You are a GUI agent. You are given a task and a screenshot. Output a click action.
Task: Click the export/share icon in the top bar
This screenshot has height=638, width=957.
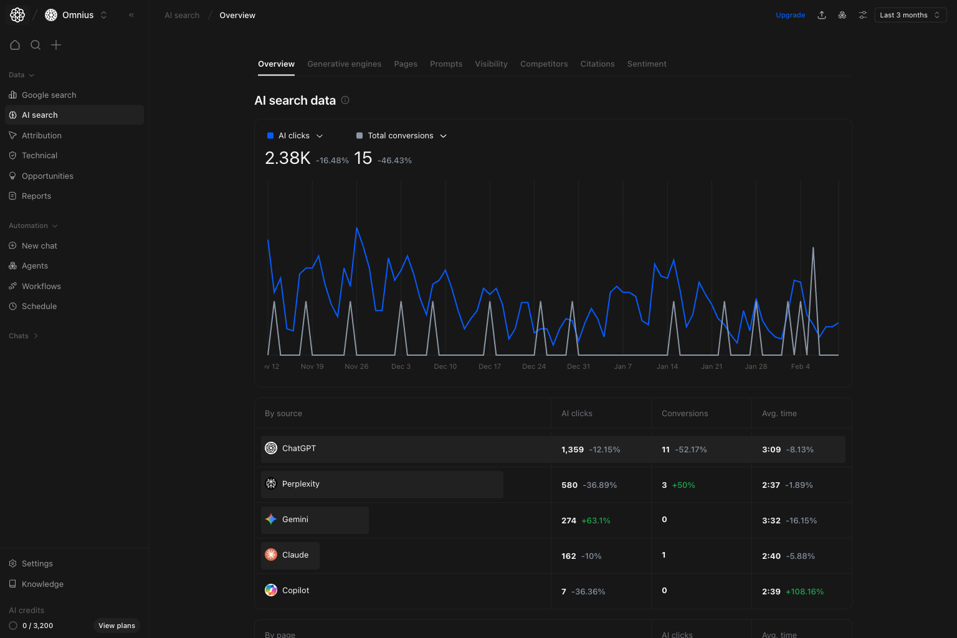(x=821, y=14)
